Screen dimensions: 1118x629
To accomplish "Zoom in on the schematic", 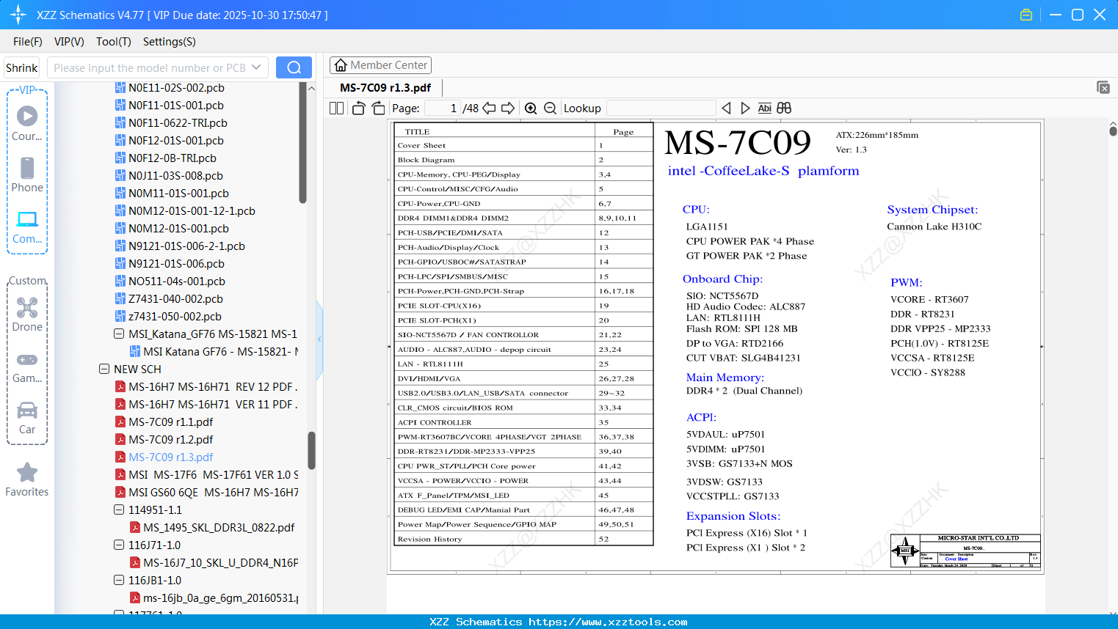I will (x=531, y=108).
